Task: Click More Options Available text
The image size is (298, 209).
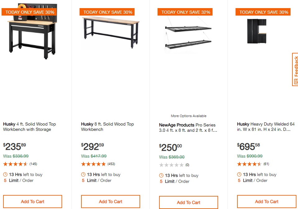Action: 189,116
